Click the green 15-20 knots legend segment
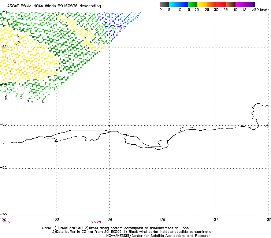This screenshot has width=271, height=238. pyautogui.click(x=193, y=4)
